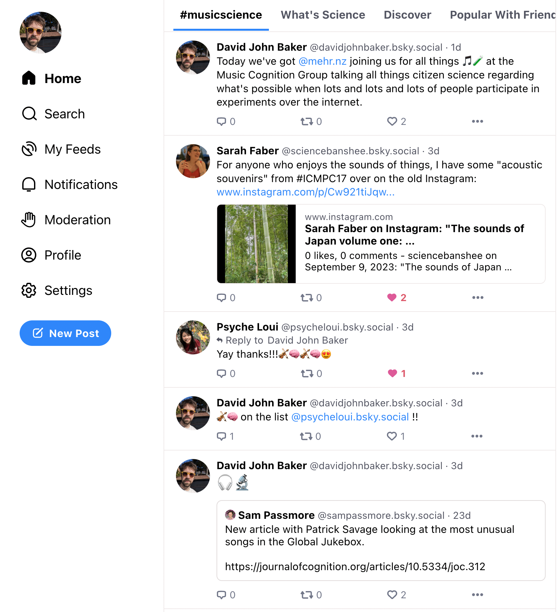Screen dimensions: 560x612
Task: Unlike Psyche Loui's 'Yay thanks' reply
Action: click(x=396, y=373)
